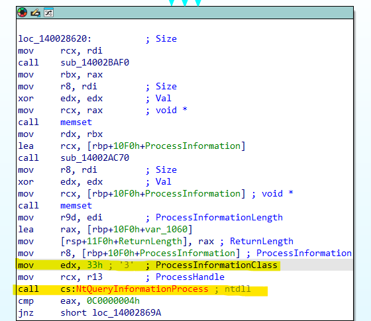Click ProcessInformation in the lea rcx line
Screen dimensions: 371x321
tap(193, 146)
